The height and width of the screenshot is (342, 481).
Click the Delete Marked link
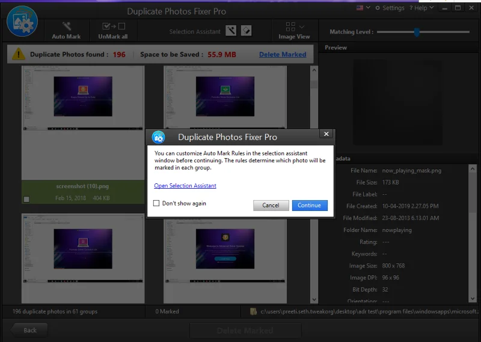click(x=283, y=54)
